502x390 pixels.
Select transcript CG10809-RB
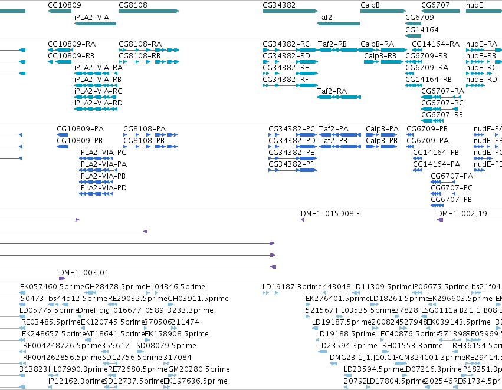point(71,55)
